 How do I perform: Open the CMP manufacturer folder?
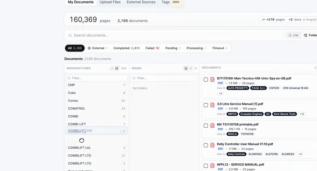tap(96, 85)
